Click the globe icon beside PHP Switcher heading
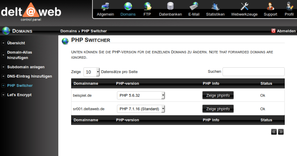Viewport: 297px width, 156px height. (65, 41)
